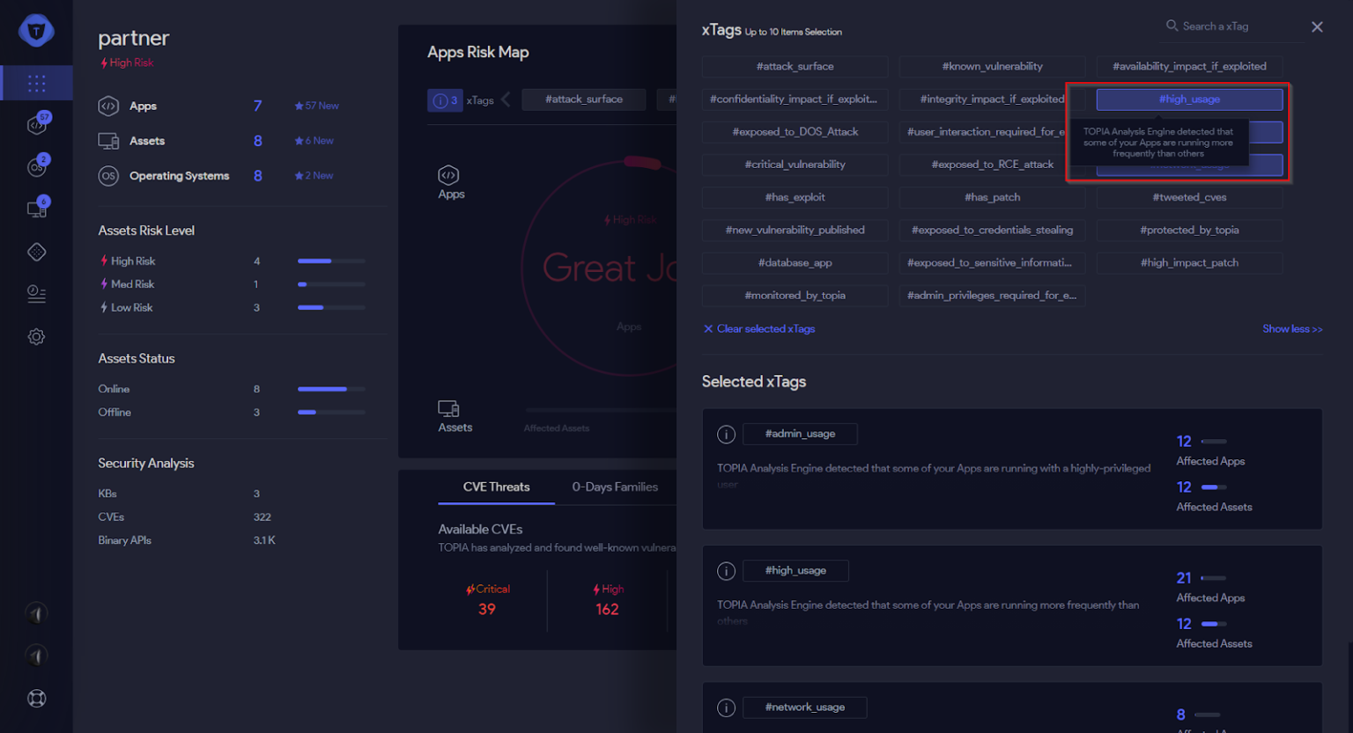Deselect the highlighted #high_usage xTag

point(1189,99)
